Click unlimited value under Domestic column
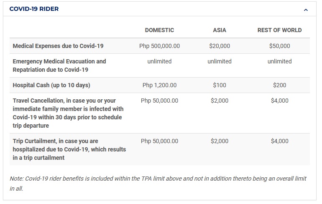The width and height of the screenshot is (322, 204). coord(159,61)
